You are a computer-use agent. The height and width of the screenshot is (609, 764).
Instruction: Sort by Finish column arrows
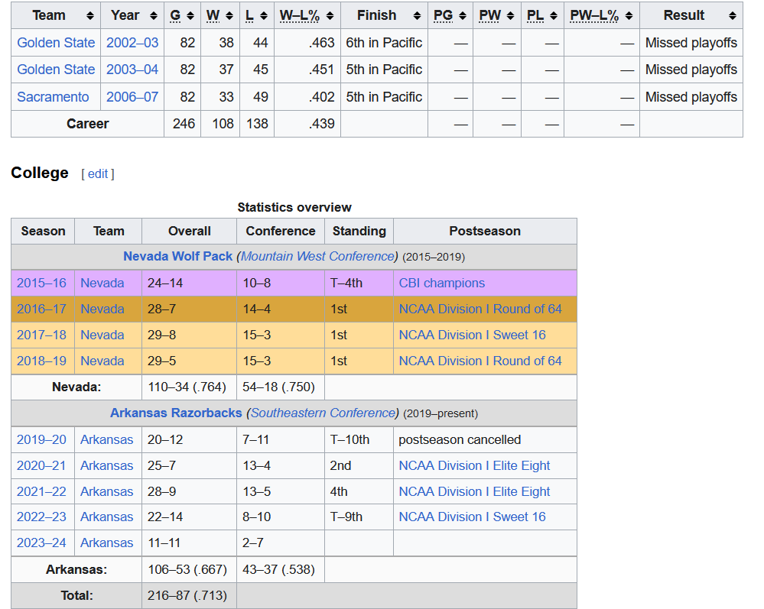click(x=417, y=15)
